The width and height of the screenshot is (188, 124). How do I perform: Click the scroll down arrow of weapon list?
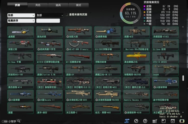click(x=183, y=112)
